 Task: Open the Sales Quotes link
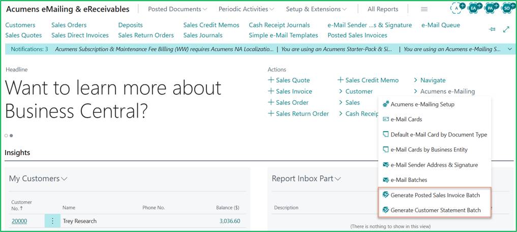(x=23, y=35)
